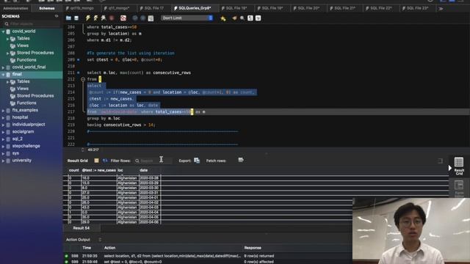Toggle autocommit mode icon
Viewport: 470px width, 264px height.
click(151, 18)
